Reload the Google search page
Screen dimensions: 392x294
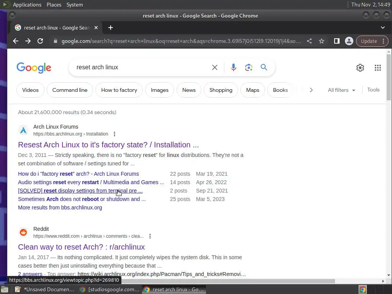point(40,41)
